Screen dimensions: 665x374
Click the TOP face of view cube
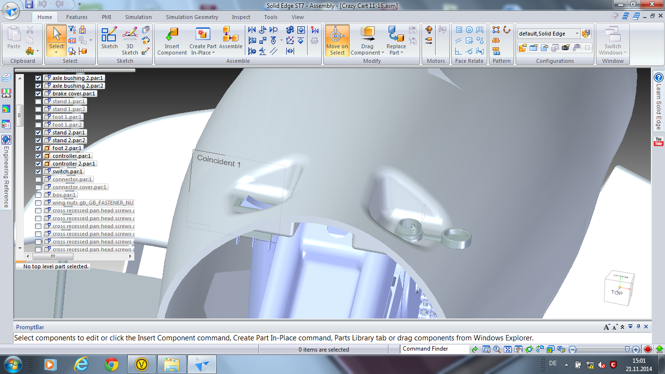(x=616, y=292)
